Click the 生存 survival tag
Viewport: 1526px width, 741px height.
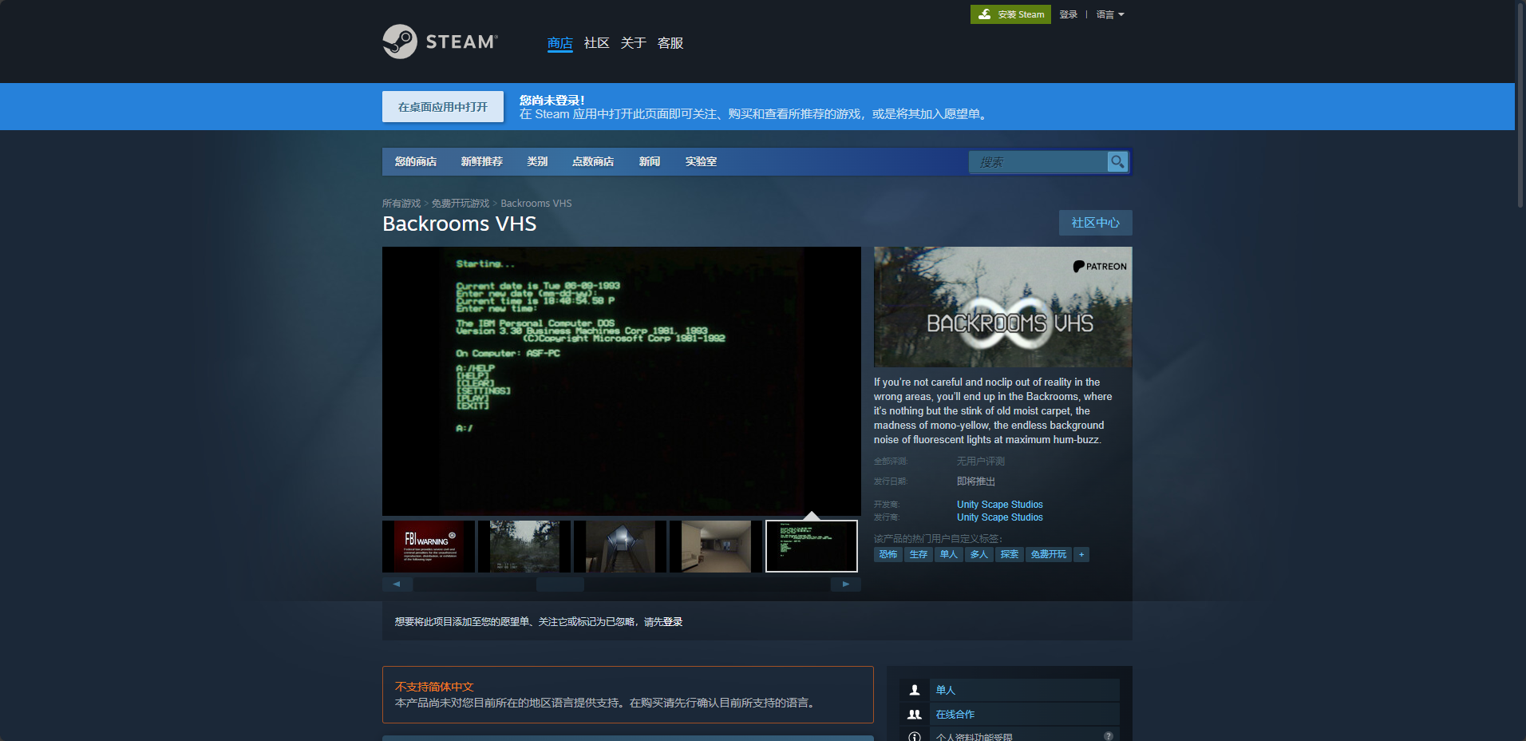click(x=919, y=554)
